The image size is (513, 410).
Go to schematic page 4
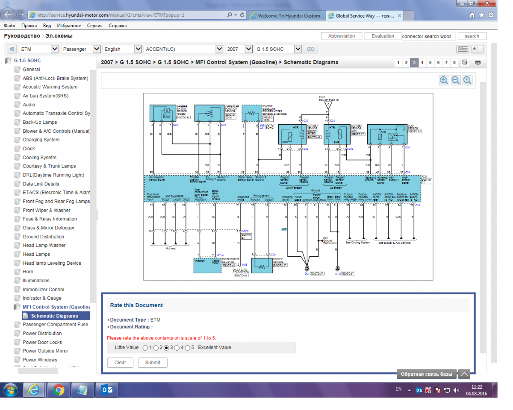point(422,63)
